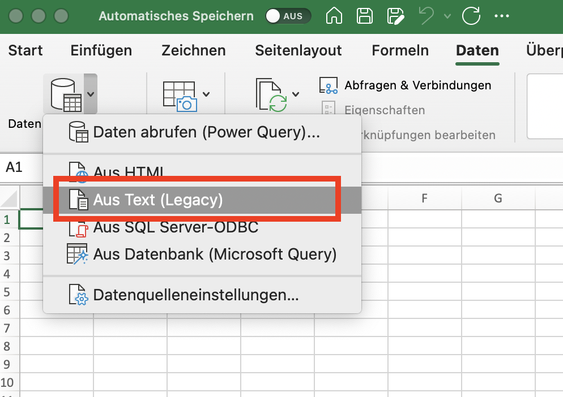Select Aus Text (Legacy) menu entry
The width and height of the screenshot is (563, 397).
[x=158, y=200]
